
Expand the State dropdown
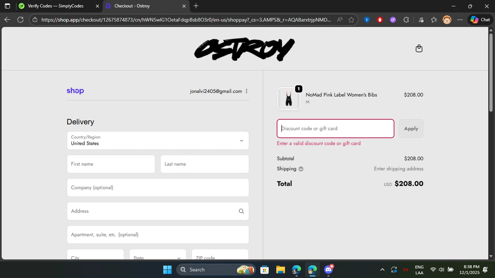(x=158, y=255)
